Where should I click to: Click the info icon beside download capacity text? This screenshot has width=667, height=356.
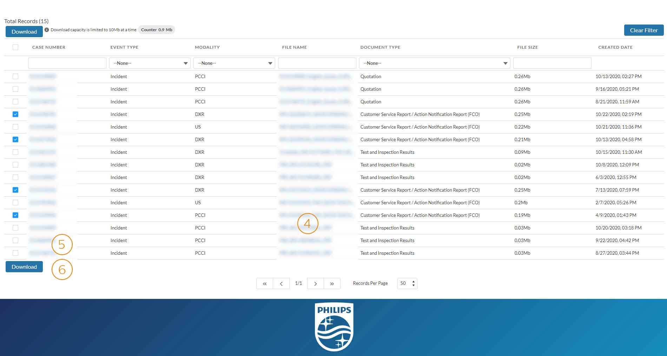[x=47, y=30]
